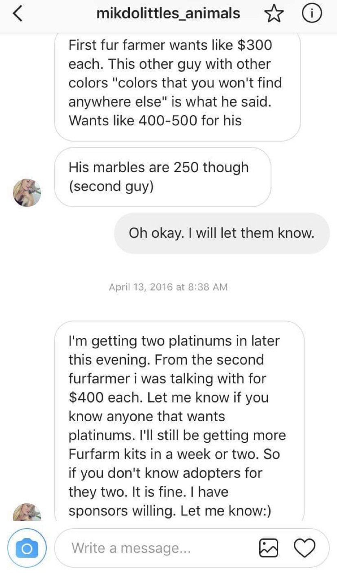This screenshot has width=337, height=575.
Task: Tap sender avatar beside marbles message
Action: coord(27,193)
